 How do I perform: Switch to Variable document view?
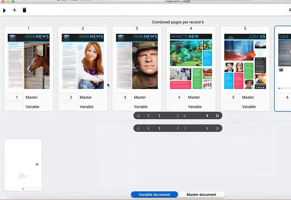click(154, 195)
